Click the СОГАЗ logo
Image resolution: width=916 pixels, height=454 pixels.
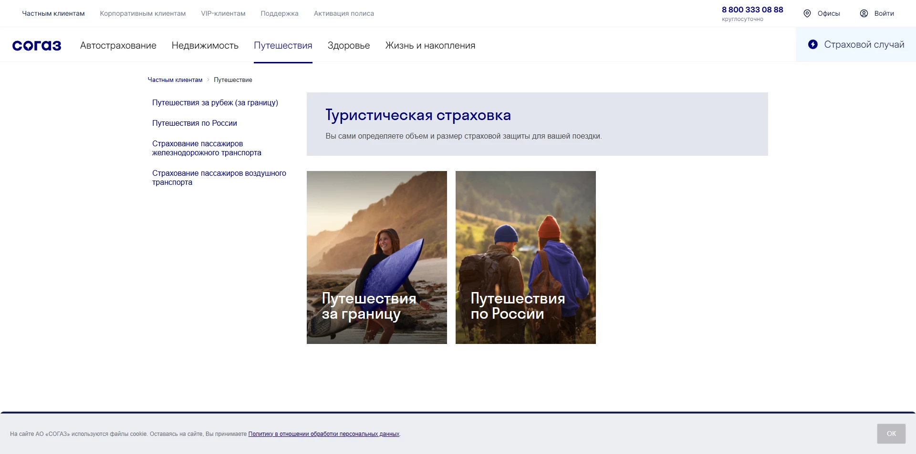pos(37,45)
